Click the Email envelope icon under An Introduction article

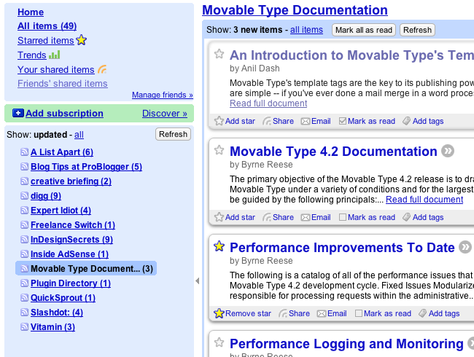click(x=306, y=121)
